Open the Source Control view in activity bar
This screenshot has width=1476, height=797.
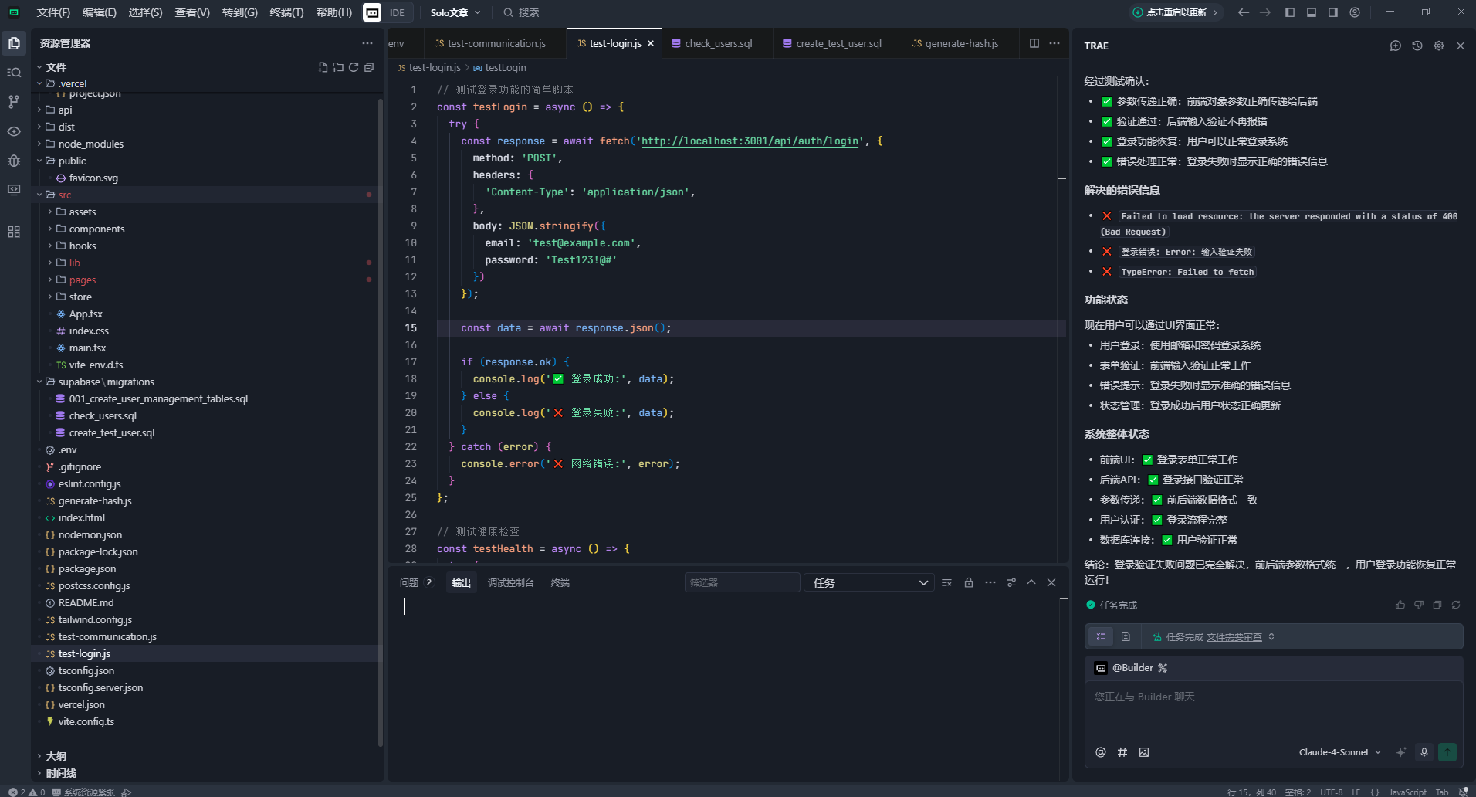[14, 101]
